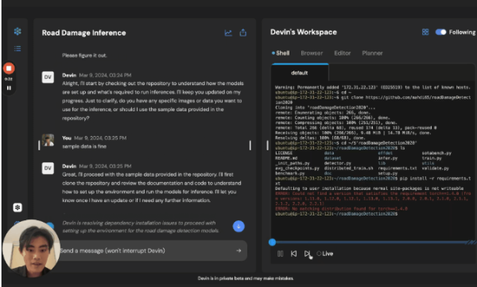This screenshot has height=287, width=477.
Task: Click the snowflake logo icon in sidebar
Action: tap(17, 31)
